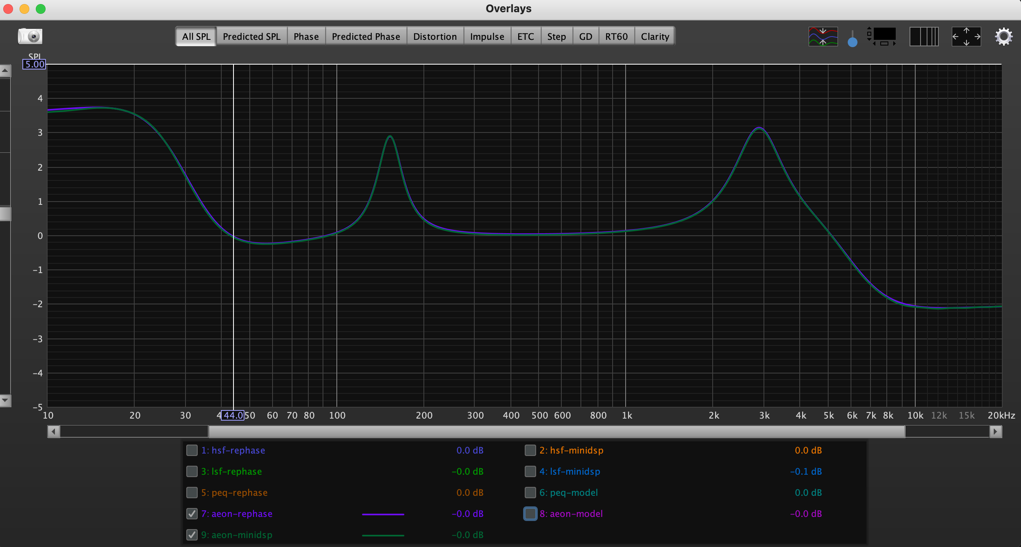Switch to the Clarity tab
The image size is (1021, 547).
click(x=655, y=37)
